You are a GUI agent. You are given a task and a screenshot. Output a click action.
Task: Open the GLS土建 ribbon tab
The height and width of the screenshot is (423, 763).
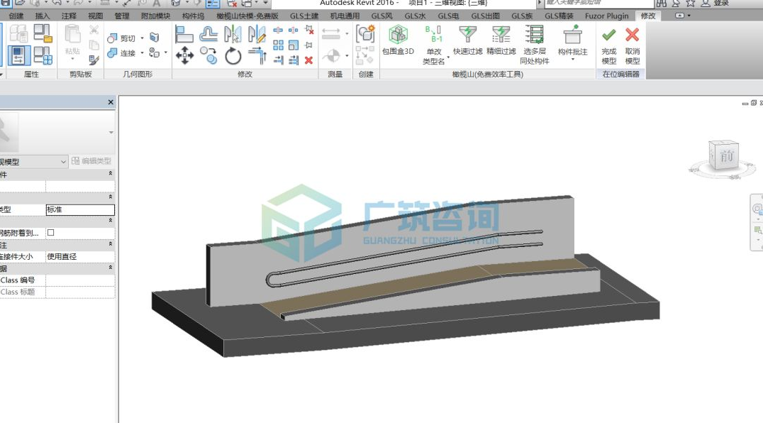[x=304, y=16]
